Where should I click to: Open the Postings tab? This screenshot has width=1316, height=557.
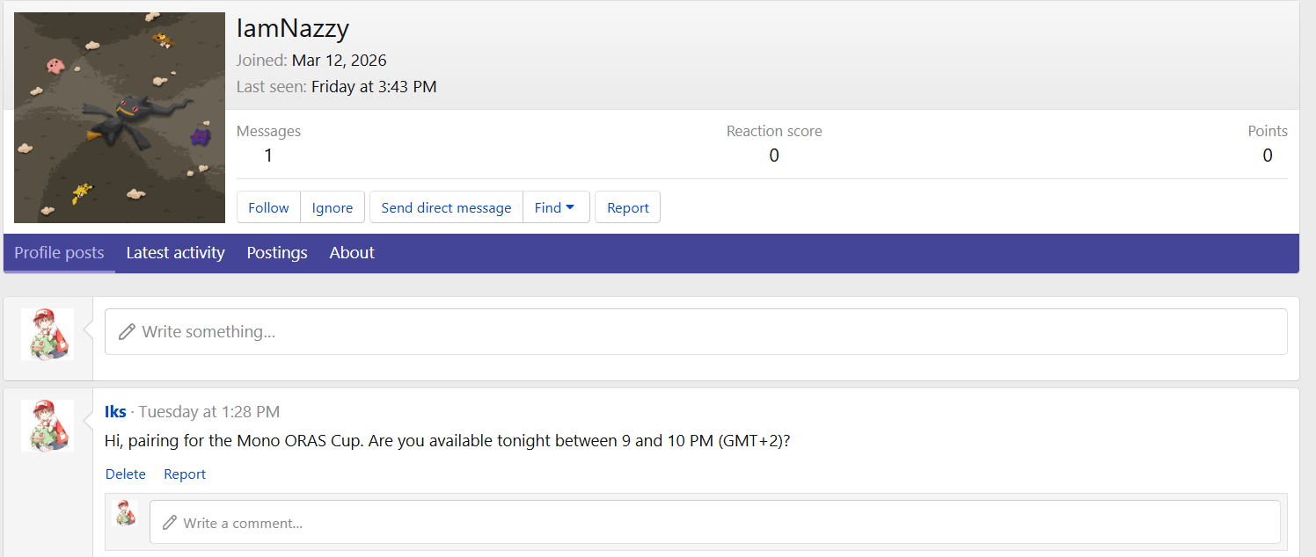click(x=277, y=253)
